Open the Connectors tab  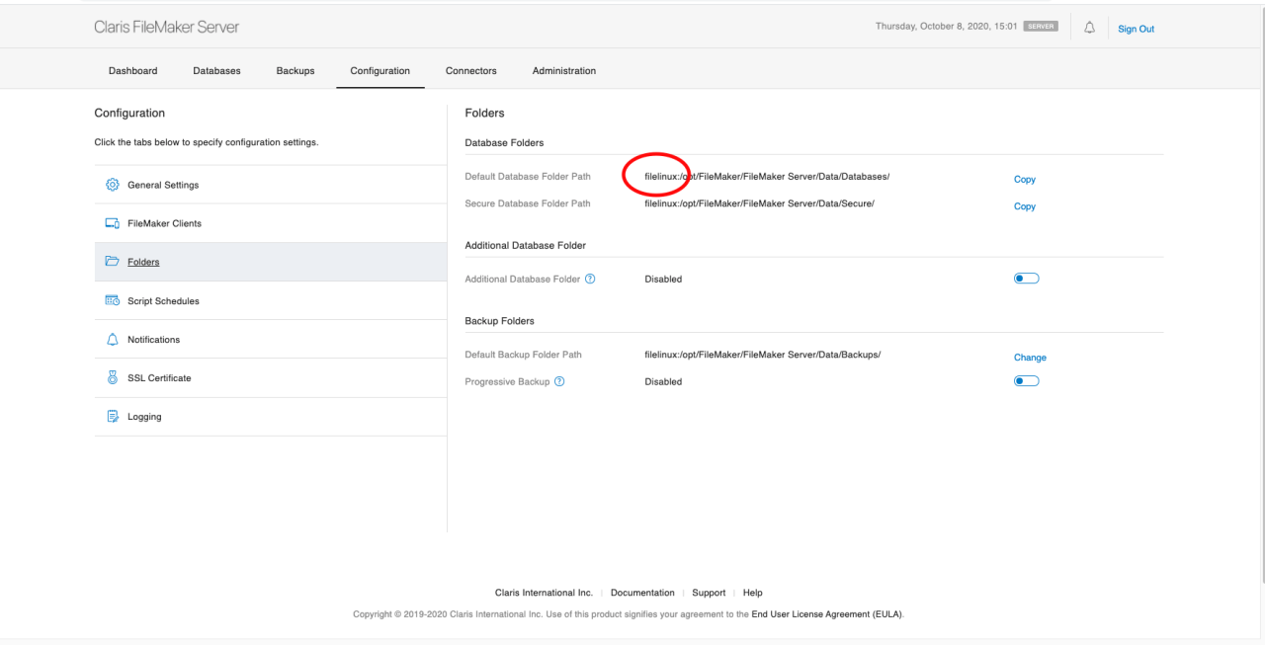pyautogui.click(x=471, y=71)
